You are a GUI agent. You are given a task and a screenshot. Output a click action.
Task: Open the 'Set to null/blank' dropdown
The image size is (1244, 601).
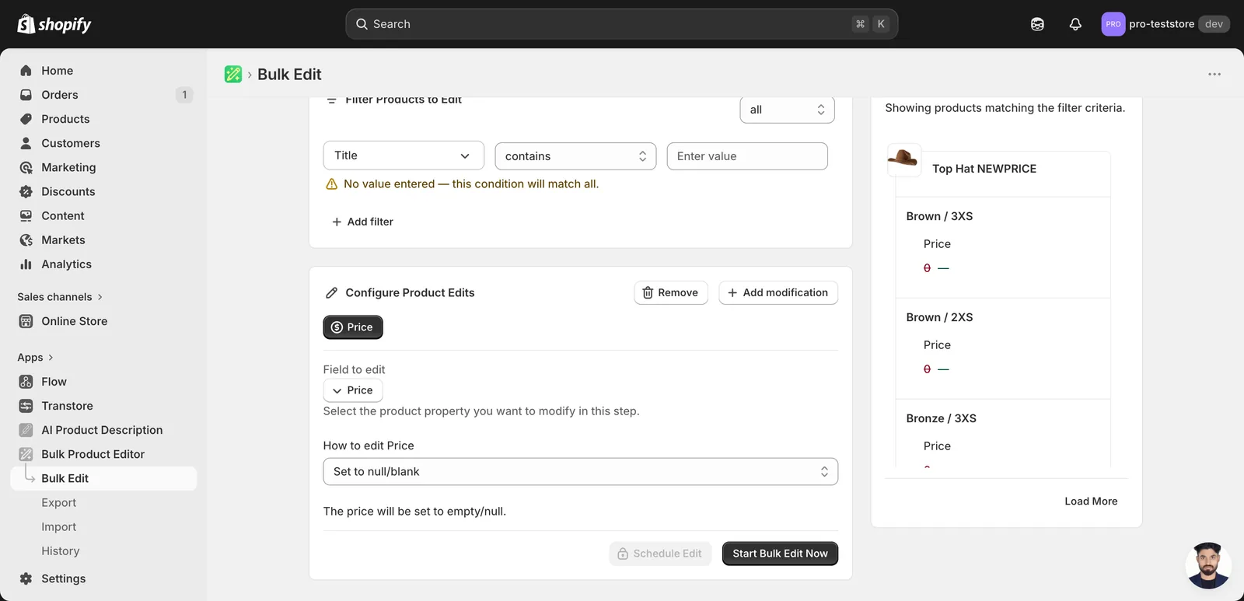click(580, 472)
